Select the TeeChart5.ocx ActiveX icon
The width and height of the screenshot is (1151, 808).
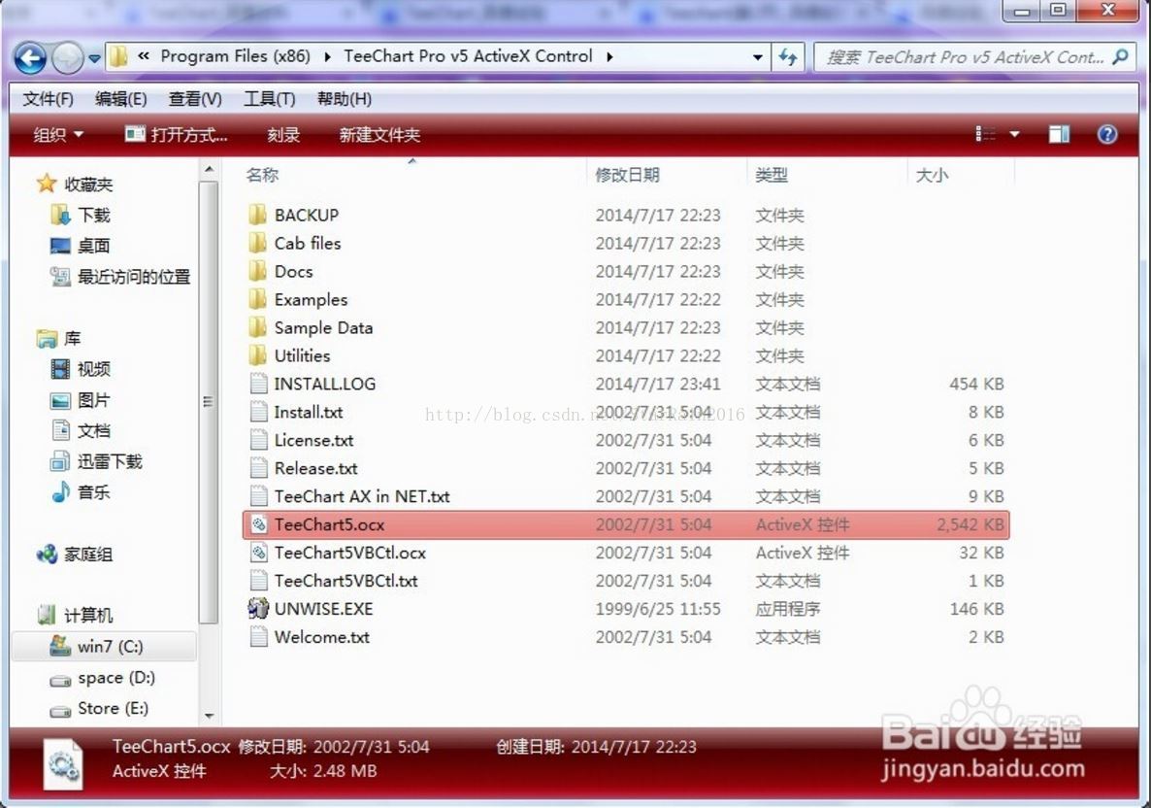tap(258, 523)
